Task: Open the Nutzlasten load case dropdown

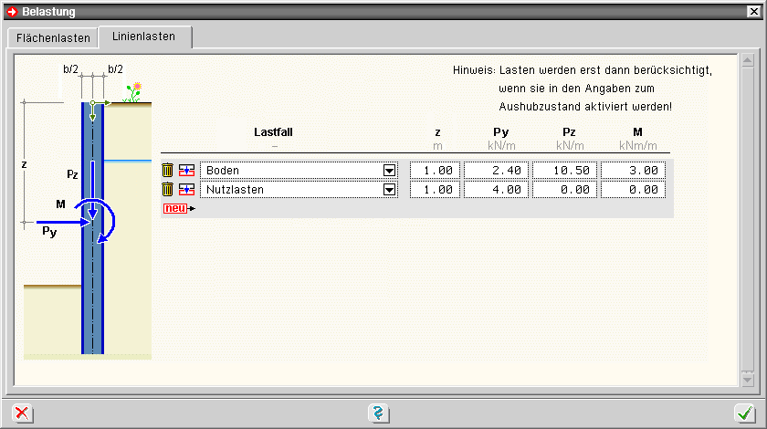Action: (x=390, y=189)
